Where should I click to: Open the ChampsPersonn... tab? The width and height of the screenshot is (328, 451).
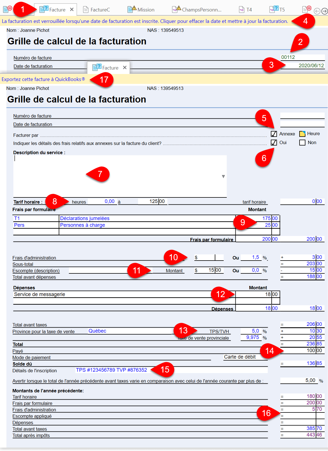(x=197, y=10)
